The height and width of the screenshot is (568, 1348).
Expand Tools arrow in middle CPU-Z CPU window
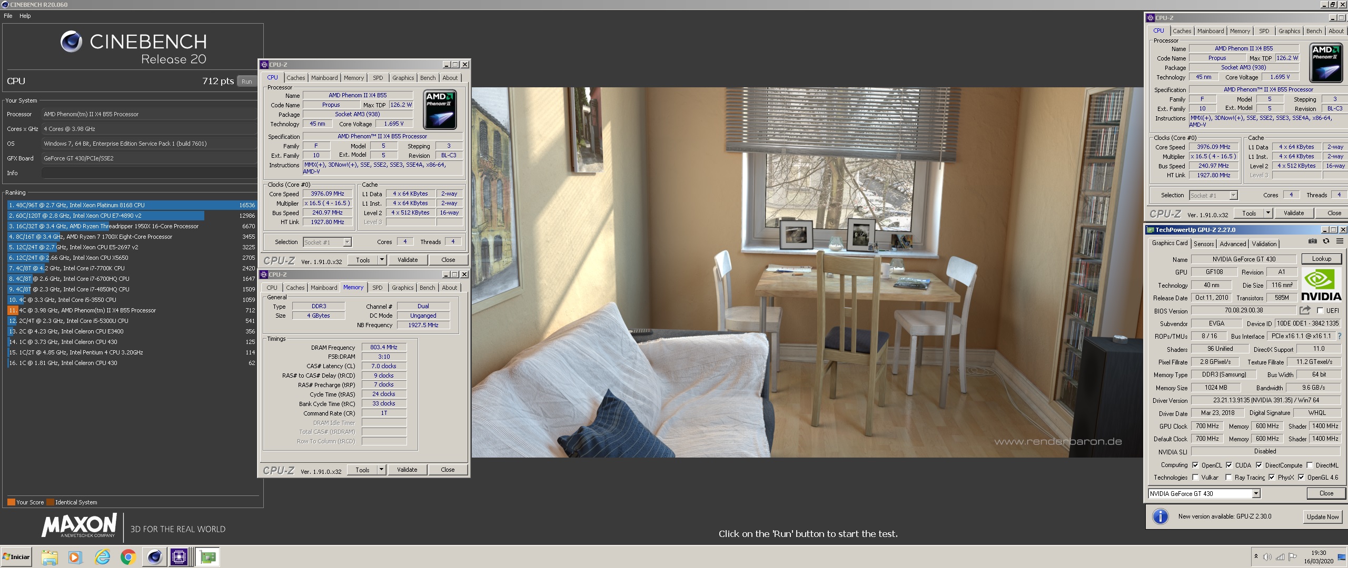coord(382,260)
